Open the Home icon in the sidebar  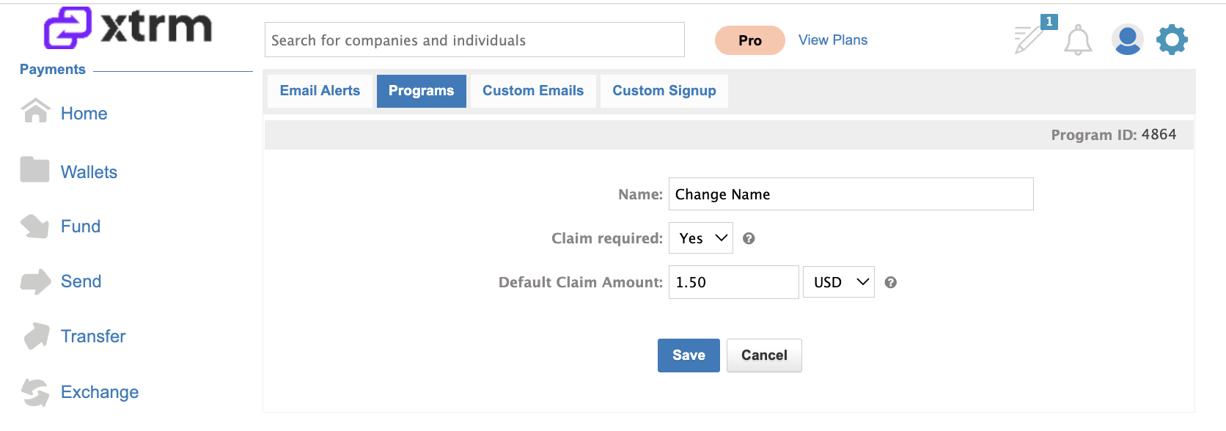click(35, 111)
